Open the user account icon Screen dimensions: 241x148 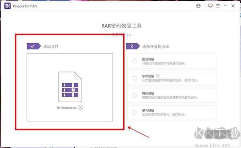pyautogui.click(x=198, y=6)
